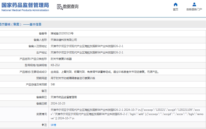206x129 pixels.
Task: Click the National Medical Products Administration English text
Action: pyautogui.click(x=25, y=10)
